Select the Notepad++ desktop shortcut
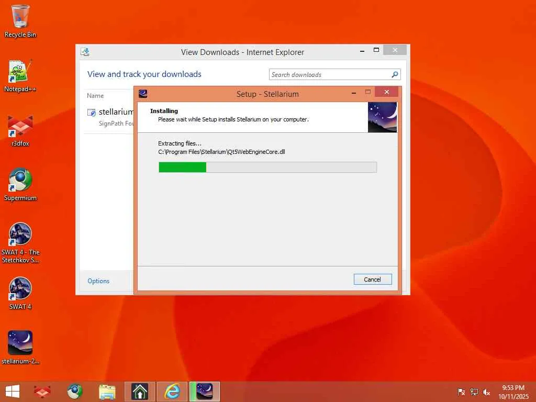This screenshot has width=536, height=402. (20, 76)
